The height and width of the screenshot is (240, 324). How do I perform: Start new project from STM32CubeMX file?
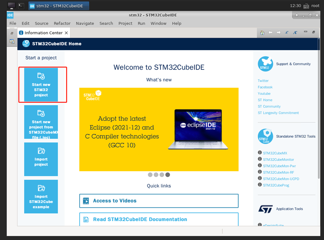(41, 122)
